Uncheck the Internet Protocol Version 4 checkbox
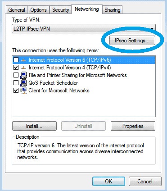167x191 pixels. tap(16, 68)
